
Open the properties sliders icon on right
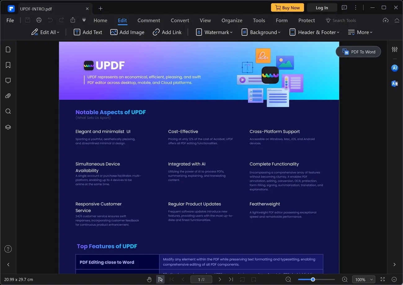point(395,50)
